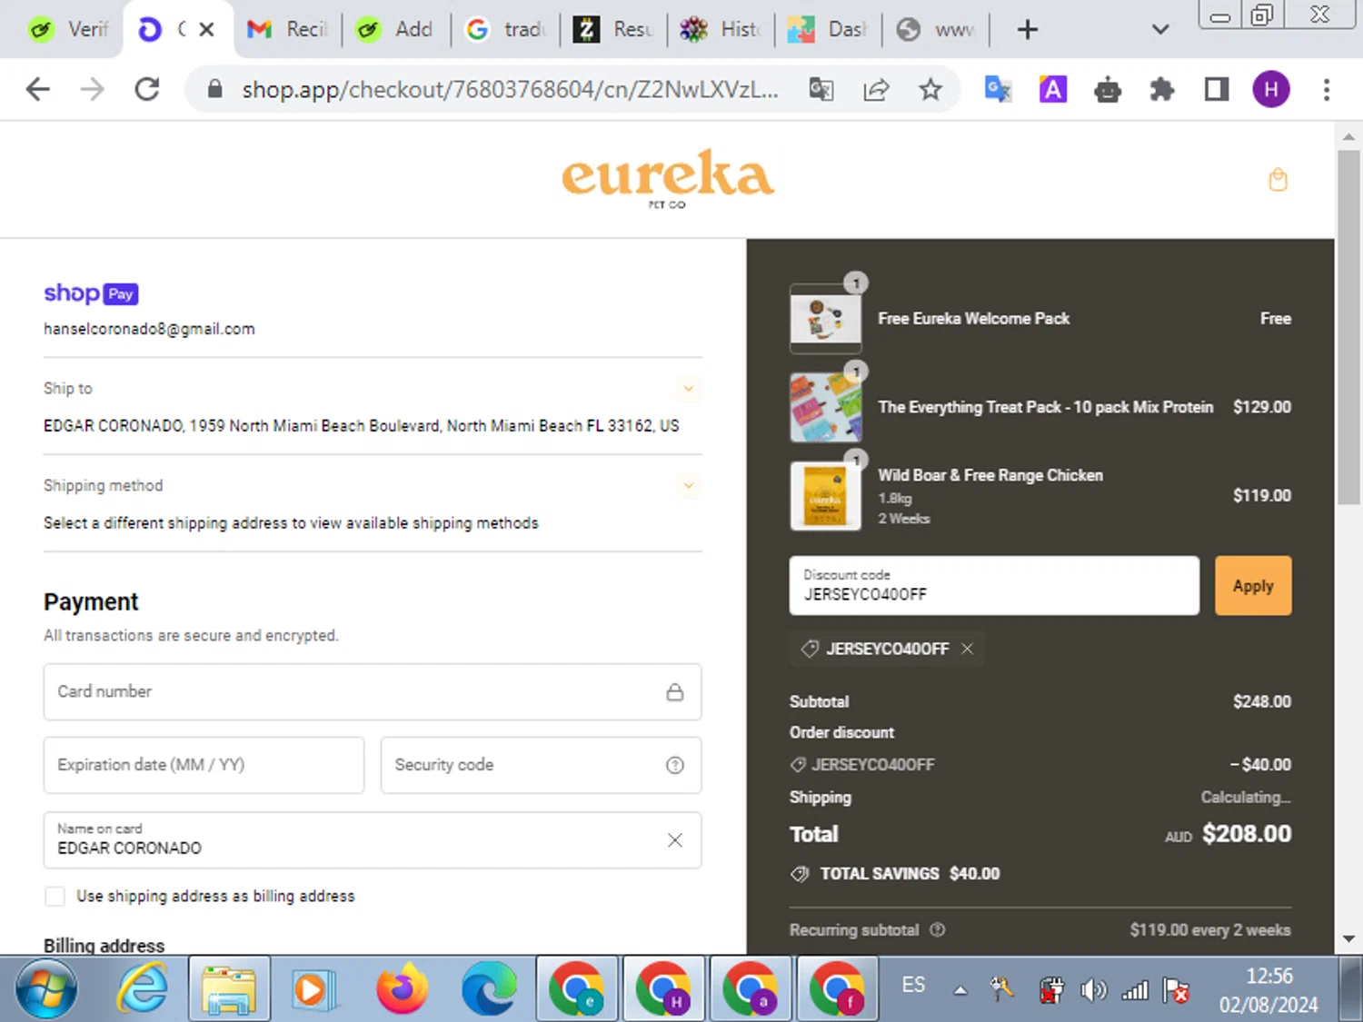Click the scrollbar down arrow
Viewport: 1363px width, 1022px height.
click(1348, 939)
